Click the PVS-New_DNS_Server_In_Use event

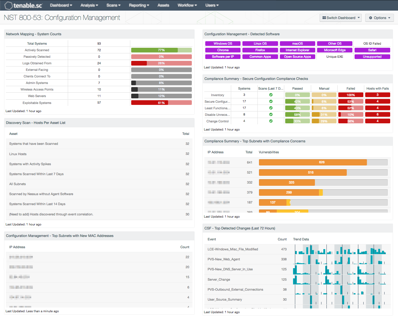230,269
